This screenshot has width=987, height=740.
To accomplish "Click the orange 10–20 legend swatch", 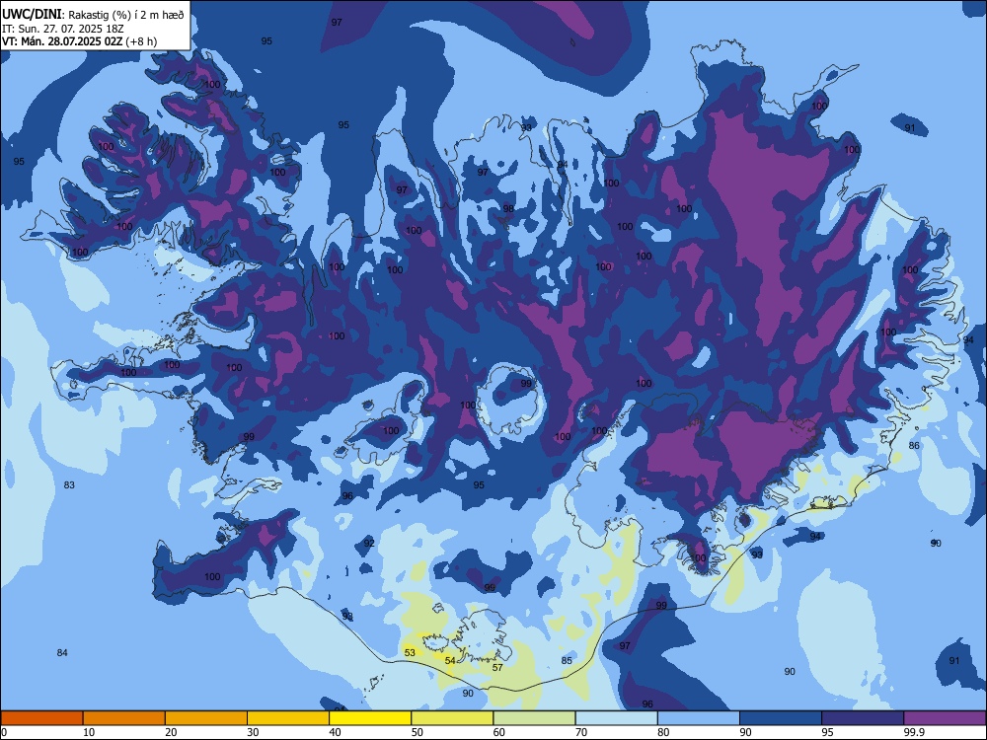I will coord(124,718).
